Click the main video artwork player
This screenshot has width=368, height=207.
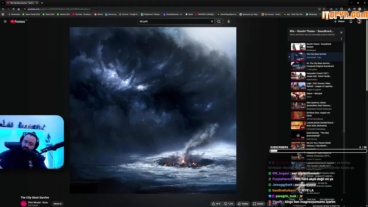pyautogui.click(x=153, y=110)
